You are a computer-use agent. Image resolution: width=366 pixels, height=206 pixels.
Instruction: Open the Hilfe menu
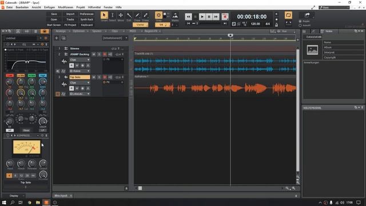pyautogui.click(x=118, y=7)
